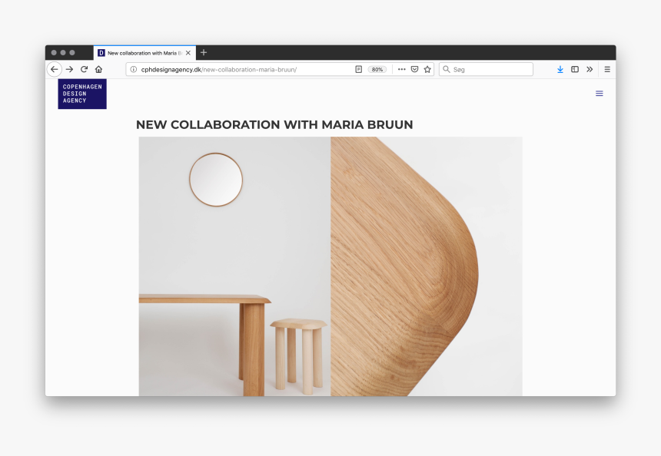Open page actions three-dot menu
The height and width of the screenshot is (456, 661).
[402, 69]
